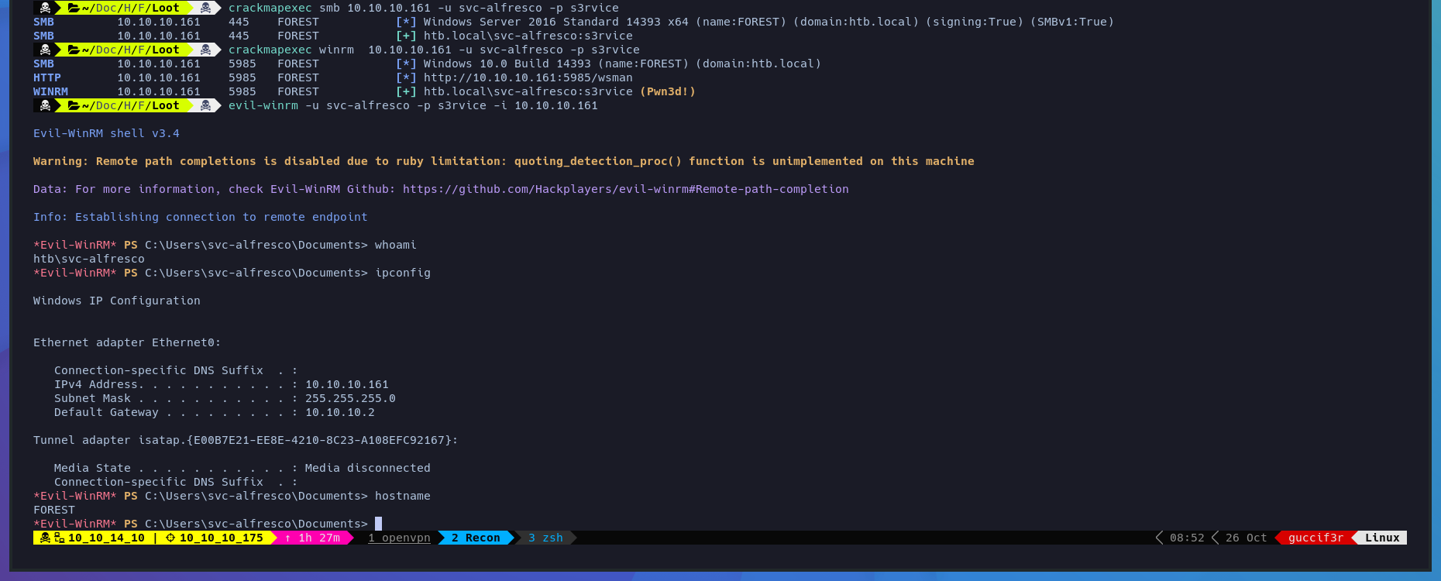
Task: Click 'Info: Establishing connection to remote endpoint'
Action: [x=200, y=217]
